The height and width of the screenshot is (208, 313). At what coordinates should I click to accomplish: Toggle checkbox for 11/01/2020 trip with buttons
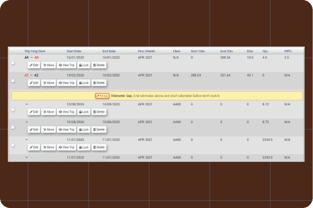click(x=13, y=145)
